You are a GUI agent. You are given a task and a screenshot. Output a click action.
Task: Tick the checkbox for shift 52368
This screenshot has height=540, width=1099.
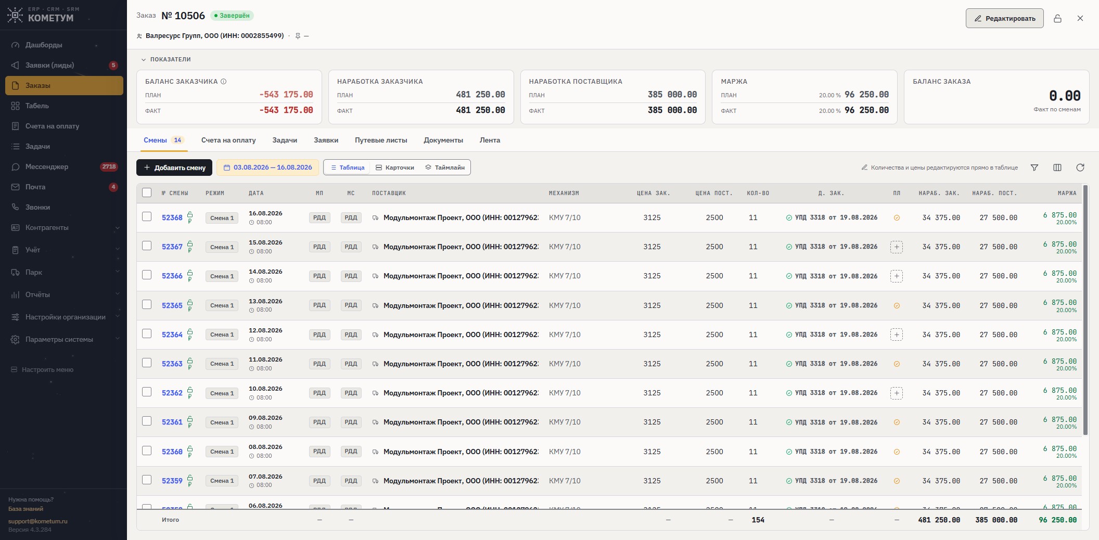coord(147,216)
